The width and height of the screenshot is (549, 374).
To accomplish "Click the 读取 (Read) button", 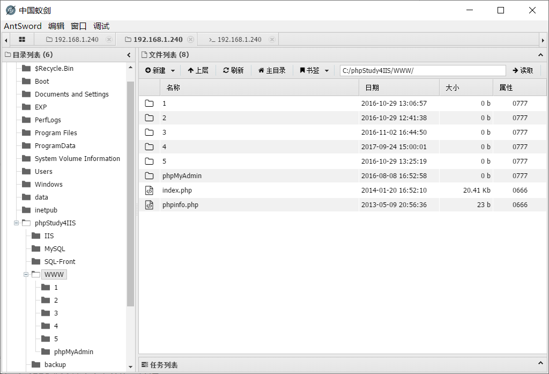I will [523, 70].
